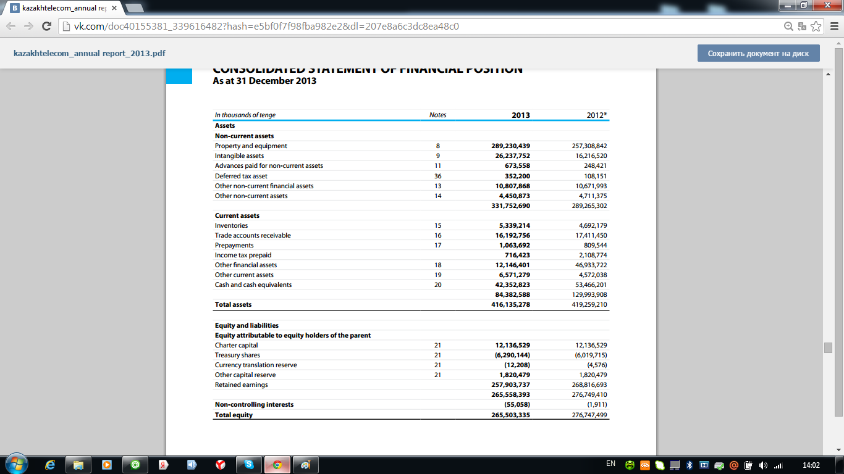This screenshot has width=844, height=474.
Task: Click the 2013 column header
Action: [x=521, y=115]
